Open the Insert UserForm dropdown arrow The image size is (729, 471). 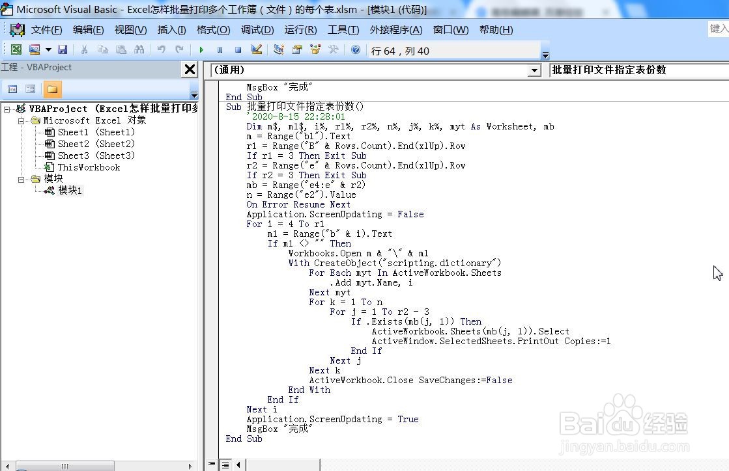pyautogui.click(x=48, y=49)
